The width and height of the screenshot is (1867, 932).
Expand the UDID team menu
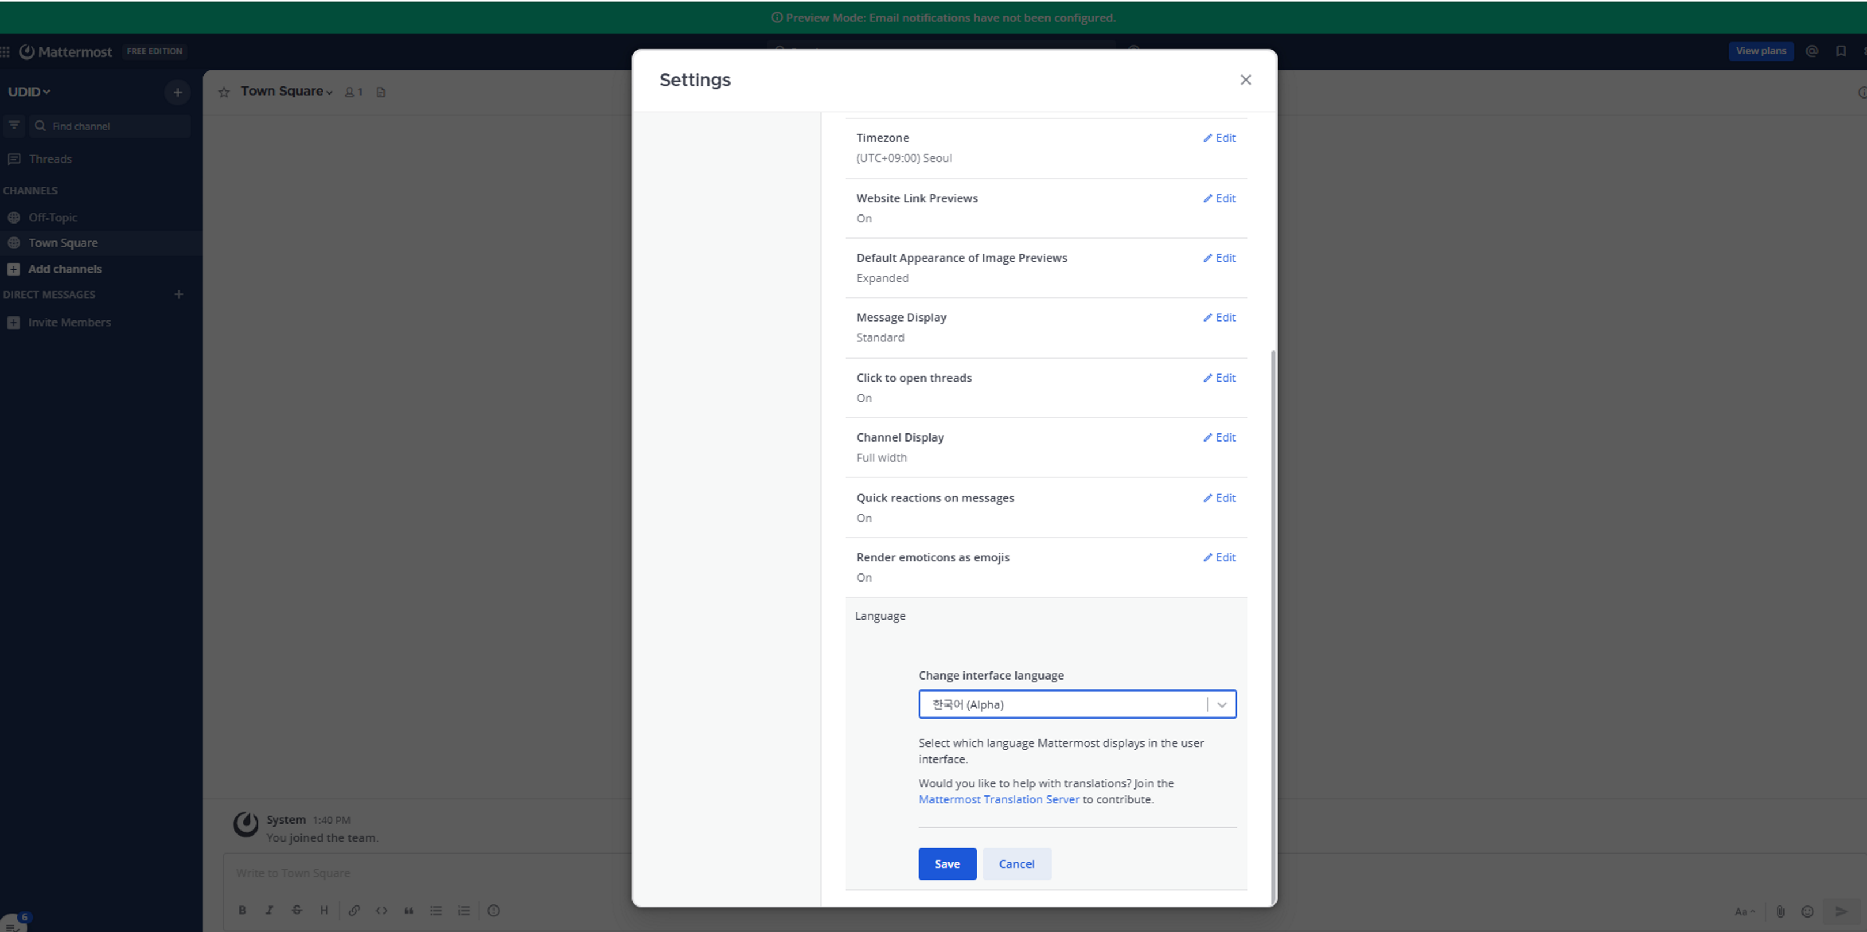click(29, 92)
